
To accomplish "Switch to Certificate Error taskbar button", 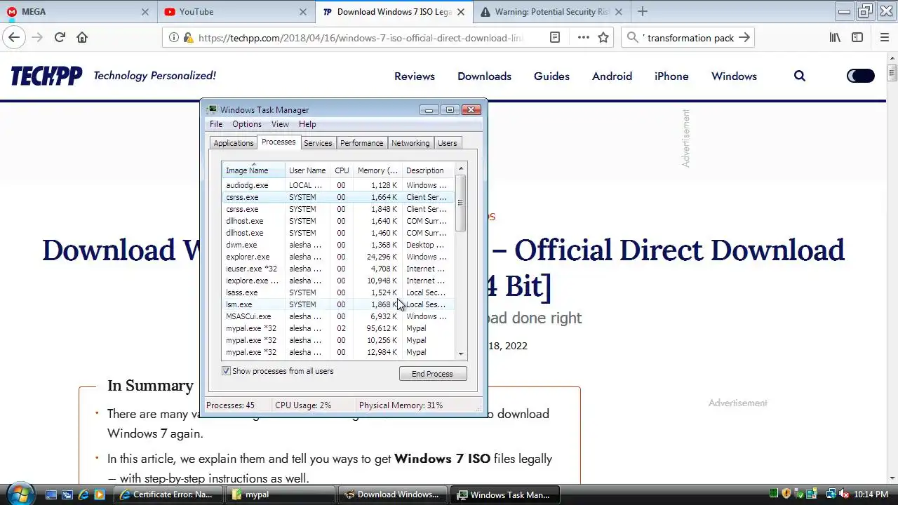I will (168, 494).
